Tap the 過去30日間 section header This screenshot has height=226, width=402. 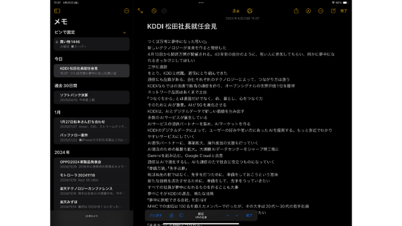coord(66,86)
